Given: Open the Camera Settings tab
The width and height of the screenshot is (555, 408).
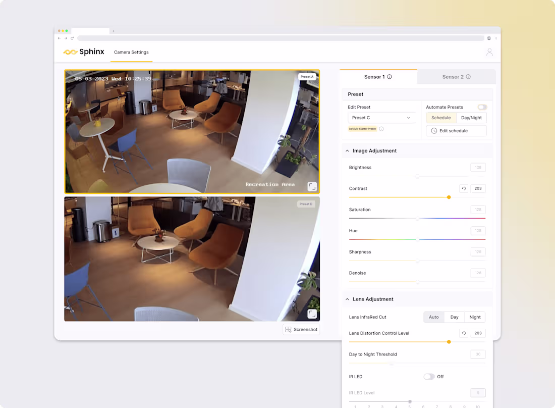Looking at the screenshot, I should 131,52.
